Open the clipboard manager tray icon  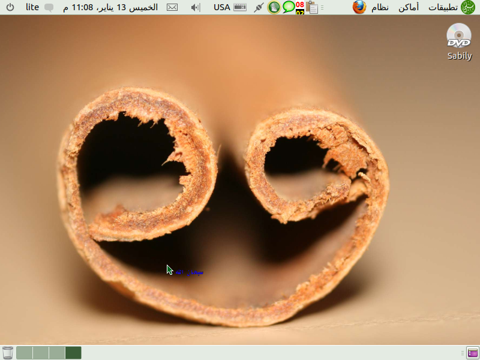[312, 7]
